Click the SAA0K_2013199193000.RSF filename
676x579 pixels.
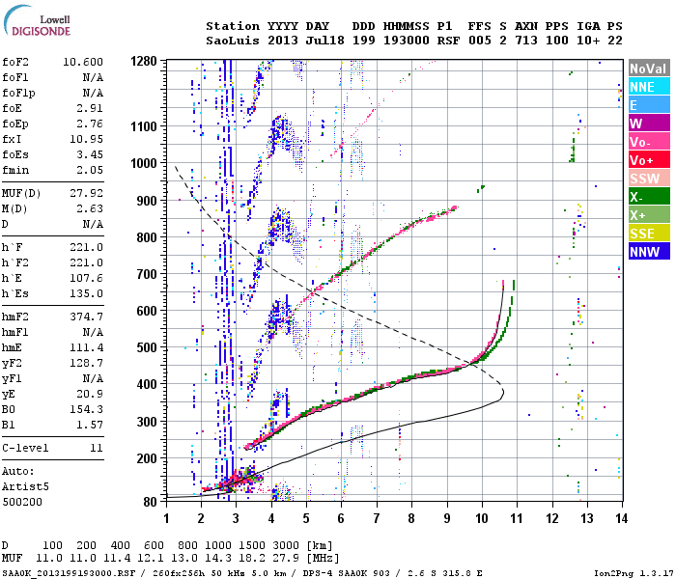(69, 574)
